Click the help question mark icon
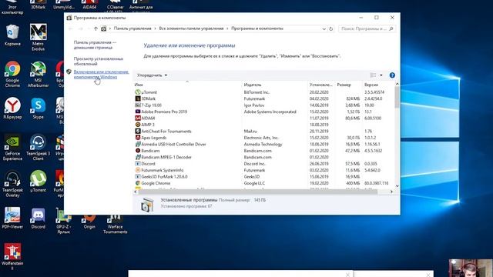 pos(392,75)
